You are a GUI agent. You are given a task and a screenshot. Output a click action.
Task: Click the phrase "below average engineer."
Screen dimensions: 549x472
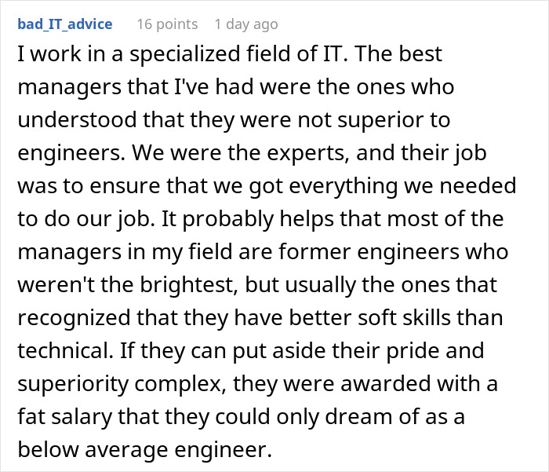[x=144, y=450]
